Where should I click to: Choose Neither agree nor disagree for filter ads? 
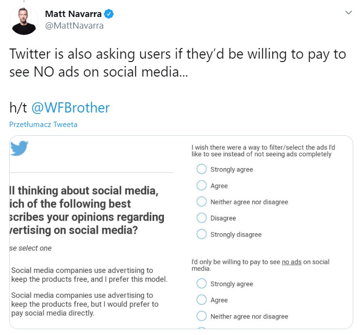(x=202, y=202)
